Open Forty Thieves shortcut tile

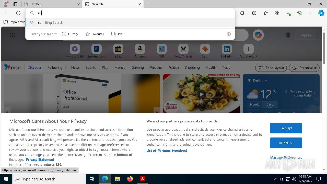point(183,51)
